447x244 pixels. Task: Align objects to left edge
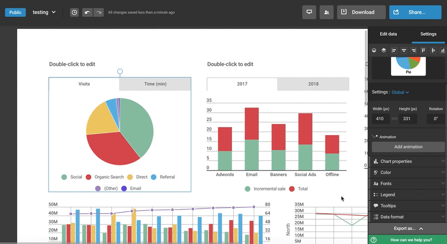[x=394, y=50]
